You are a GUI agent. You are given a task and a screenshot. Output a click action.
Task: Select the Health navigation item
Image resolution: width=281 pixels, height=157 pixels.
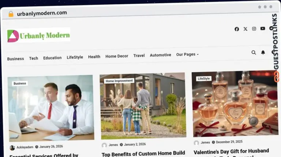click(x=94, y=57)
